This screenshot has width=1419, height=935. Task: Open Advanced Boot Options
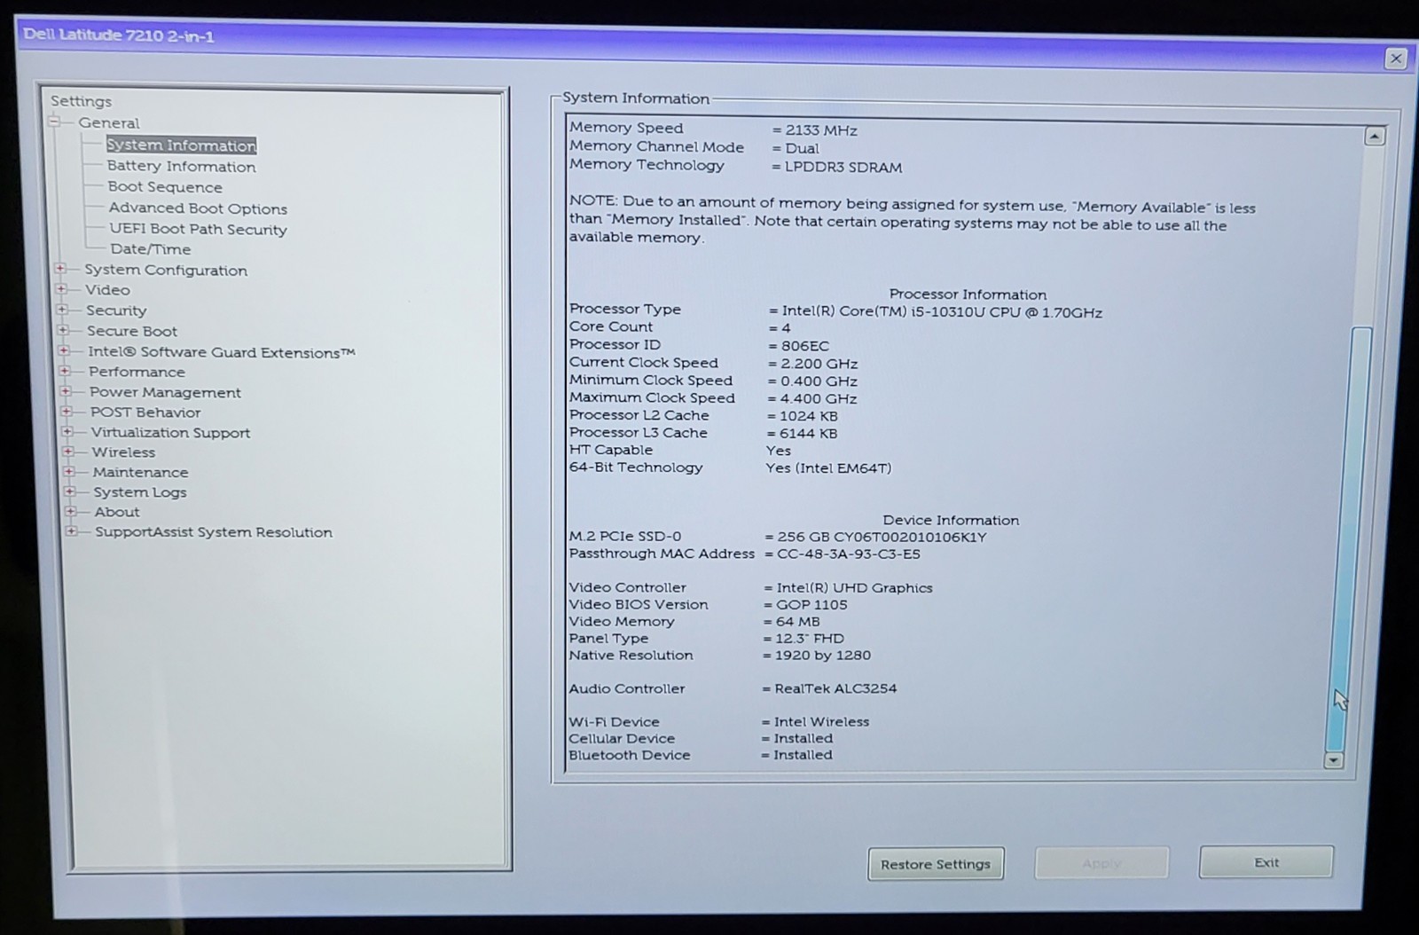198,208
